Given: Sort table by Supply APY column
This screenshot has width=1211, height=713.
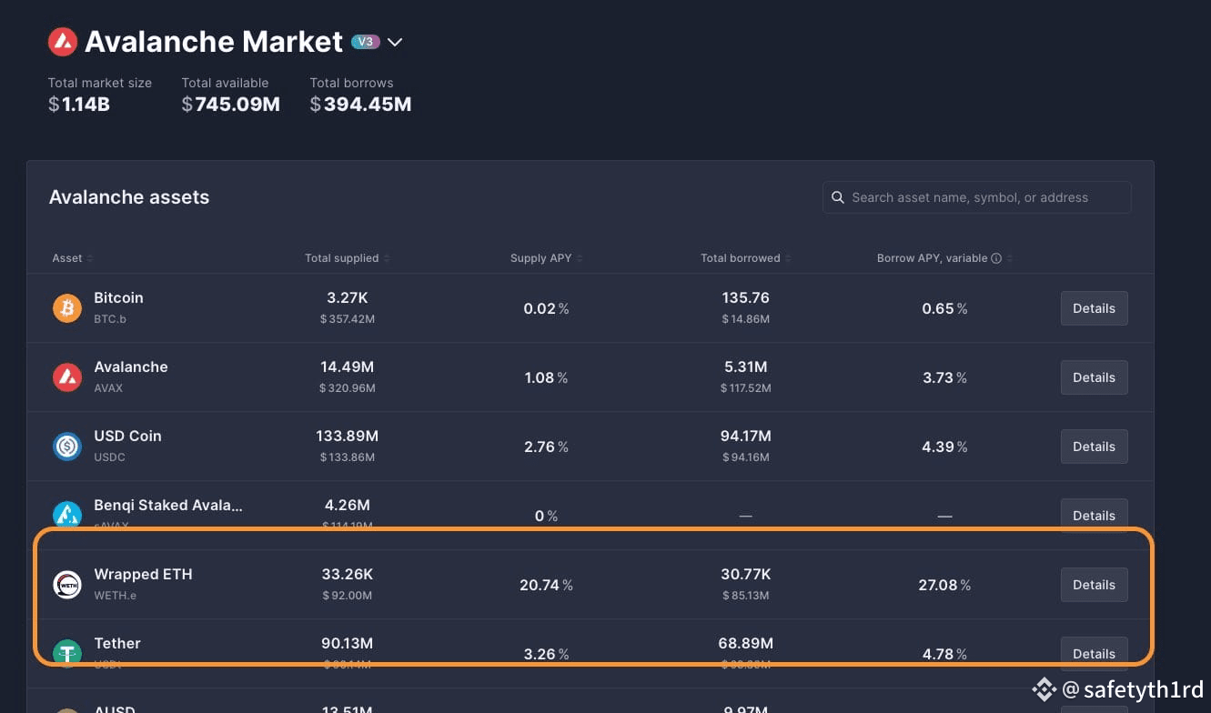Looking at the screenshot, I should (546, 258).
